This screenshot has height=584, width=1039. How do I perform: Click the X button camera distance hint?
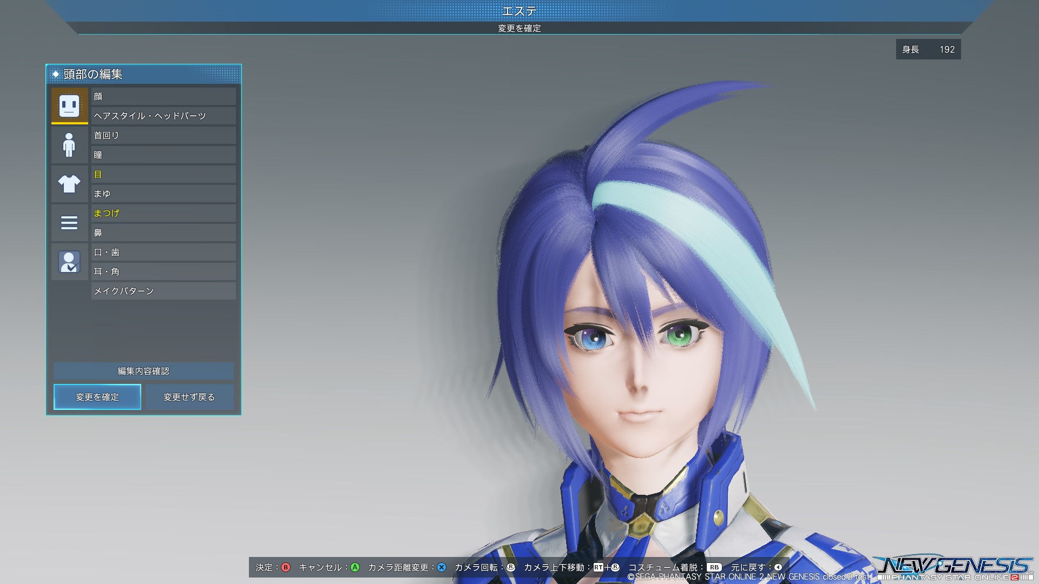coord(442,567)
